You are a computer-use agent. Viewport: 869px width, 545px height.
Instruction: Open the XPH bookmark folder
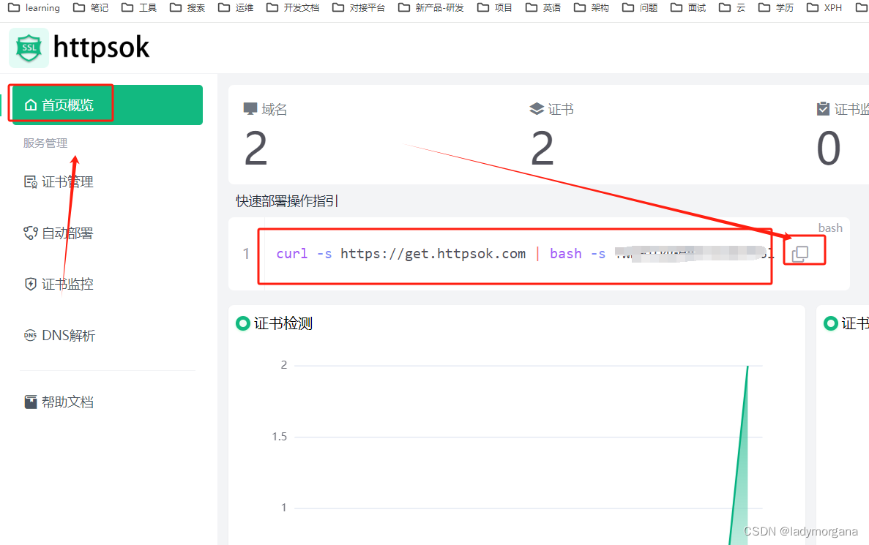[x=824, y=8]
